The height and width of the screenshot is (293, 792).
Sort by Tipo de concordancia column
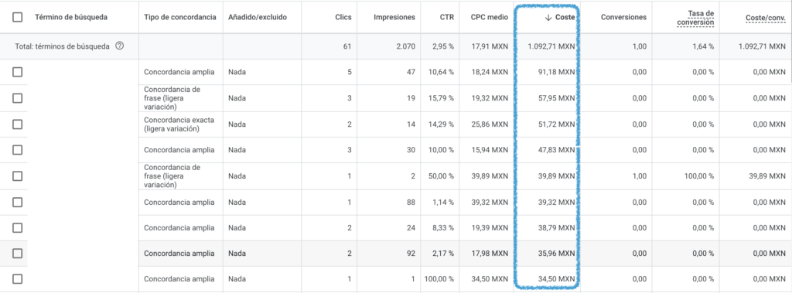(x=180, y=17)
